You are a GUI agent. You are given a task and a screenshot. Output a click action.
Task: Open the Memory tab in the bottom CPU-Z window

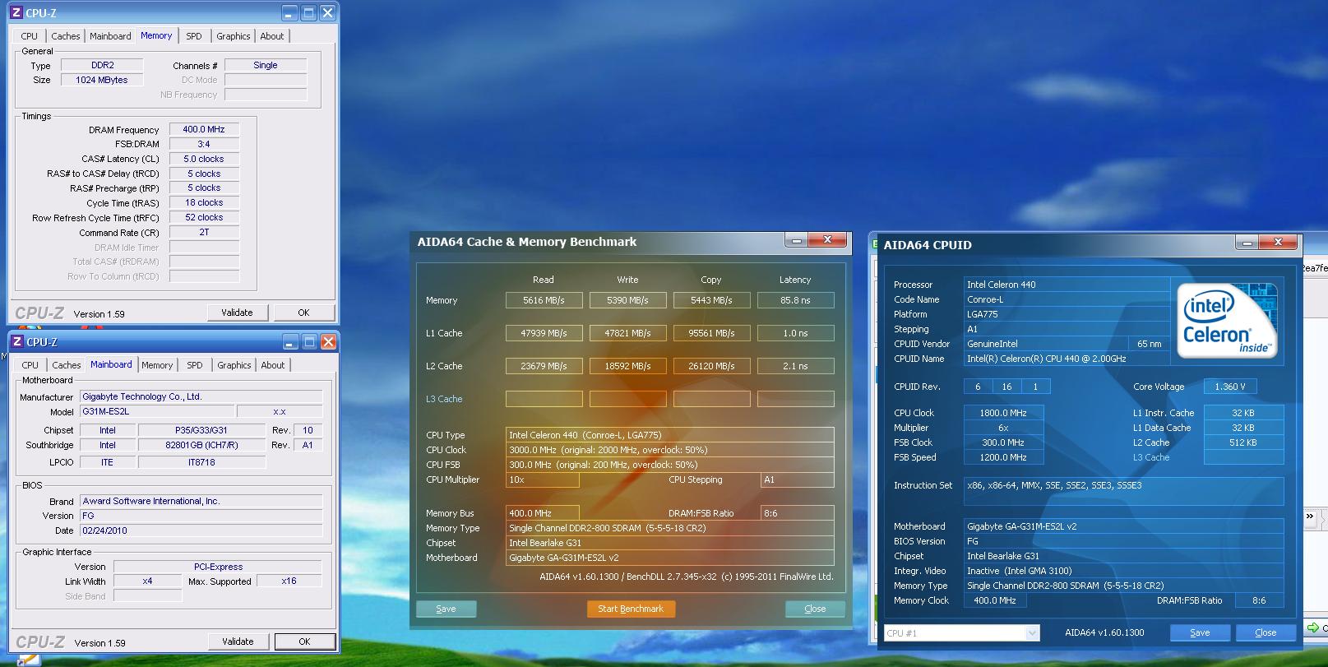[x=157, y=365]
